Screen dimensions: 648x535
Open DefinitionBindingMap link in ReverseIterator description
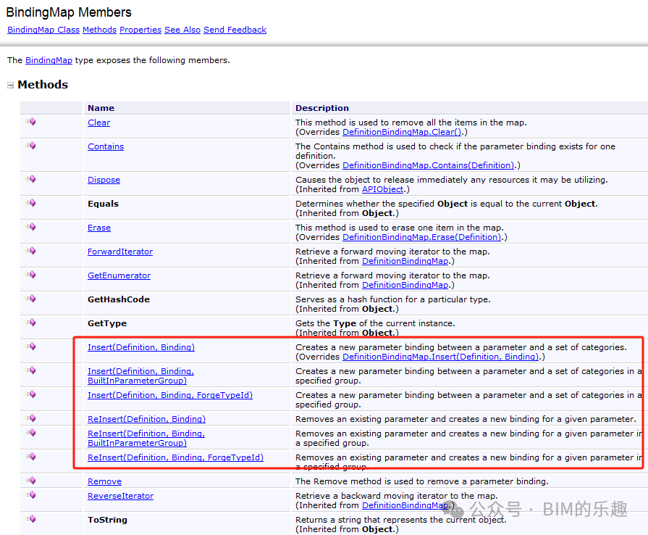coord(405,505)
